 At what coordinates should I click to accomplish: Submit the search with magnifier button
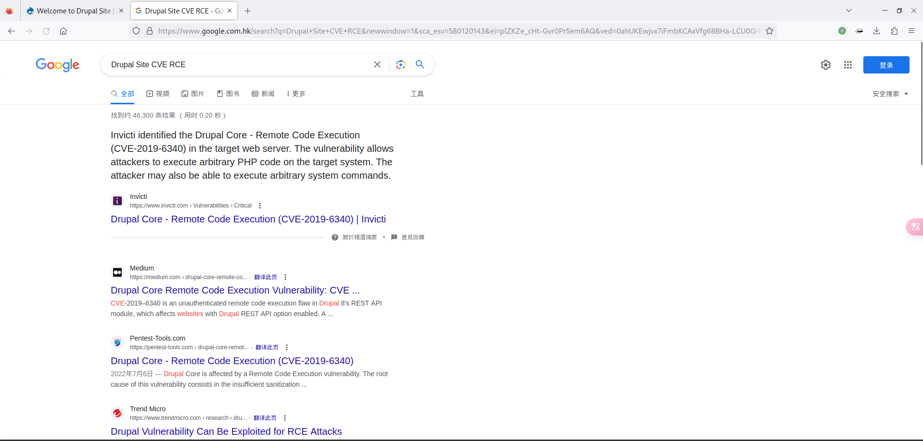pos(420,64)
